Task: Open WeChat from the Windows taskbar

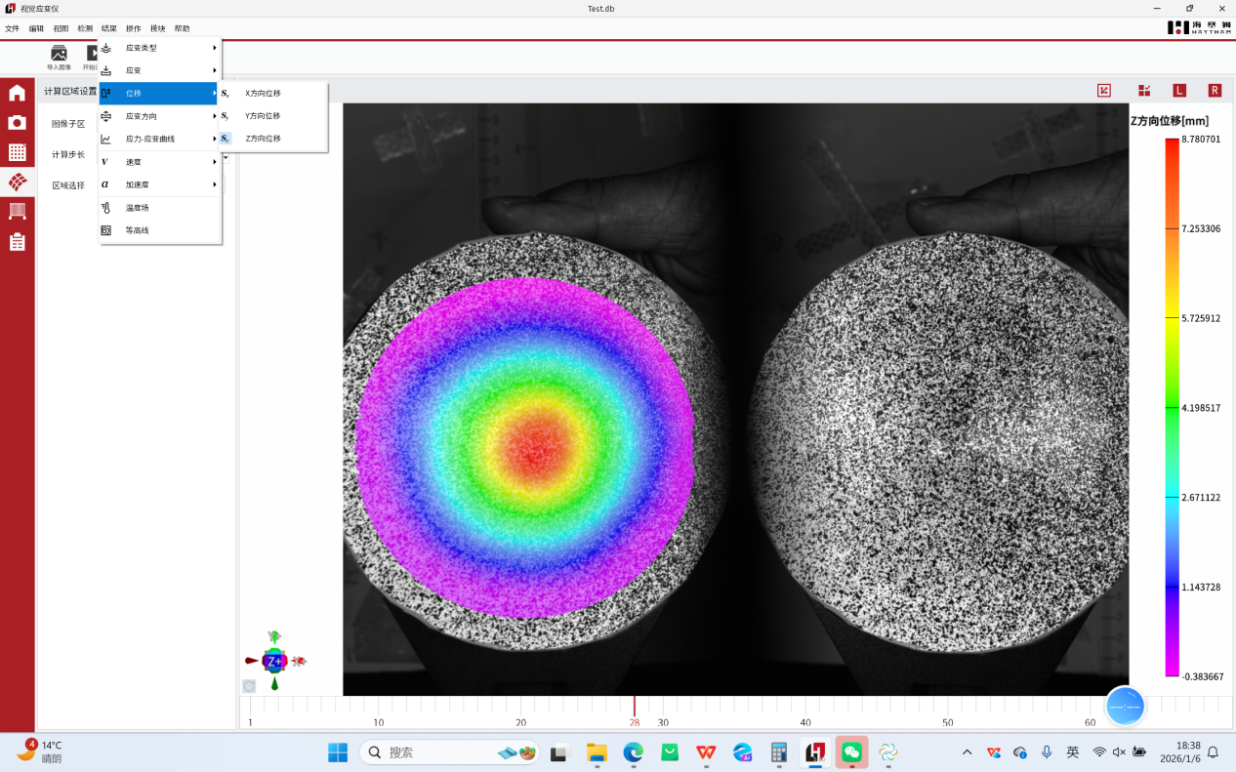Action: [x=851, y=752]
